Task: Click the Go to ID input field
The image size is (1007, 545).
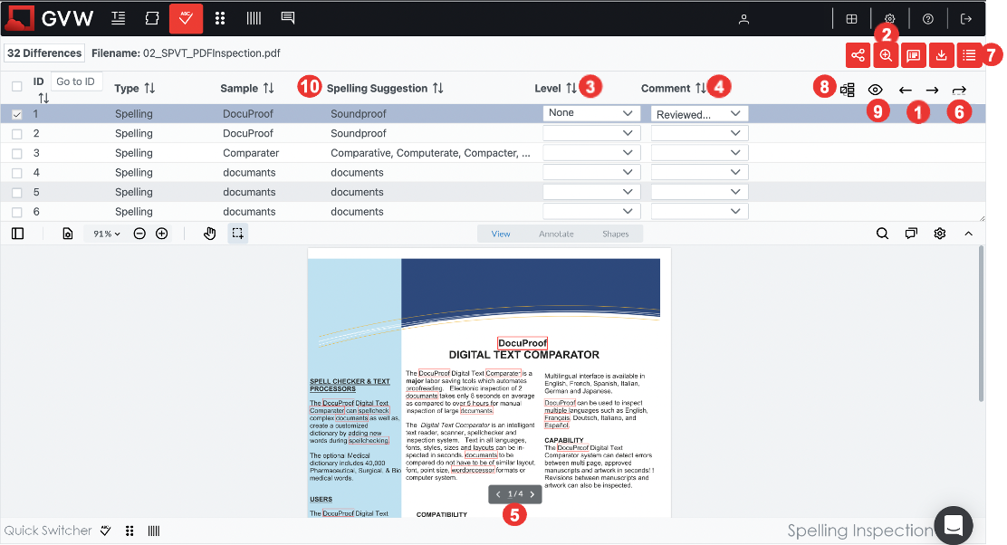Action: tap(76, 81)
